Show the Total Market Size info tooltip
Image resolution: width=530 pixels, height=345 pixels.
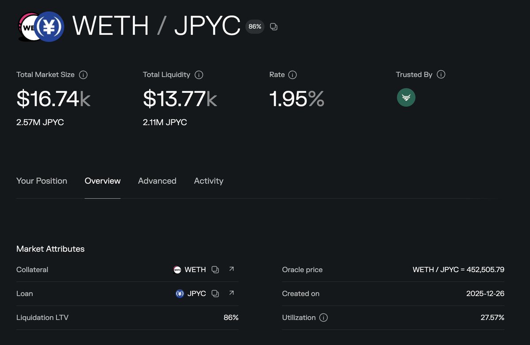[83, 75]
